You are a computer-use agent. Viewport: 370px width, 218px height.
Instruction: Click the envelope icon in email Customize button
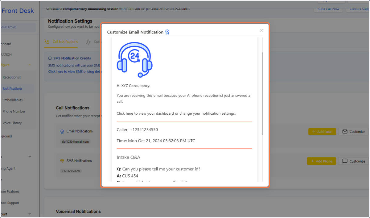click(x=345, y=132)
